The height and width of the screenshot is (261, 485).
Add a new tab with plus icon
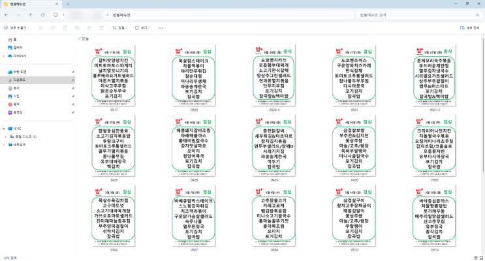click(68, 4)
